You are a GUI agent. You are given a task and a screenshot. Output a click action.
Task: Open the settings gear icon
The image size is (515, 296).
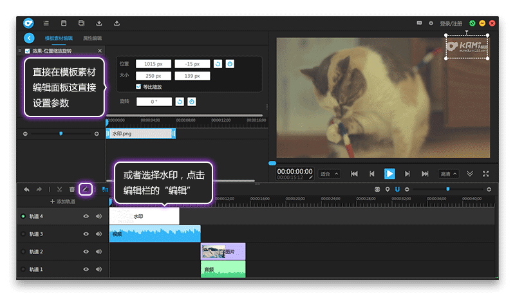[431, 23]
